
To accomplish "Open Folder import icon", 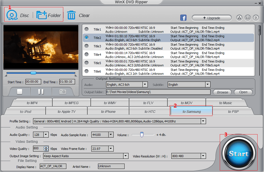I will (x=41, y=15).
